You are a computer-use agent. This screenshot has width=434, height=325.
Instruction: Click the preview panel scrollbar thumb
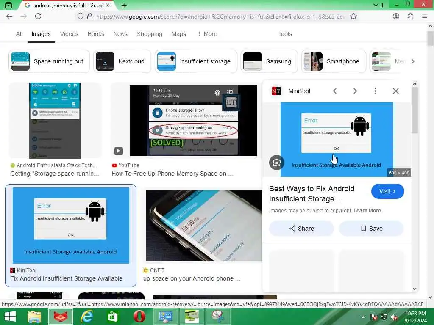pos(415,110)
